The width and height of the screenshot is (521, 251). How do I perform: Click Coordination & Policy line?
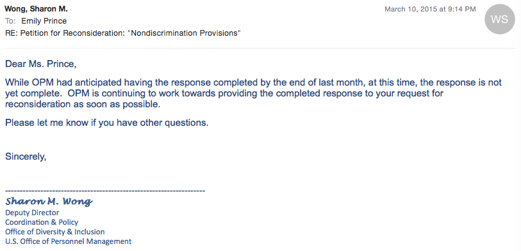[42, 222]
